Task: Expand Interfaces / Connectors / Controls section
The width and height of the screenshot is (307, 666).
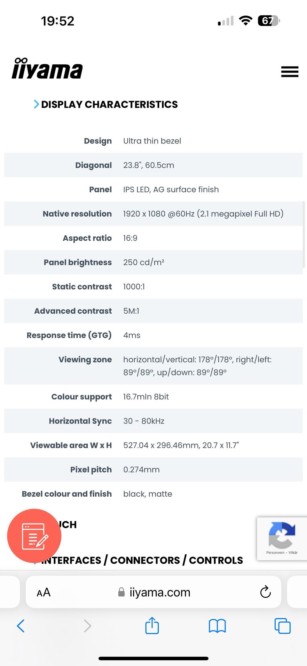Action: coord(142,560)
